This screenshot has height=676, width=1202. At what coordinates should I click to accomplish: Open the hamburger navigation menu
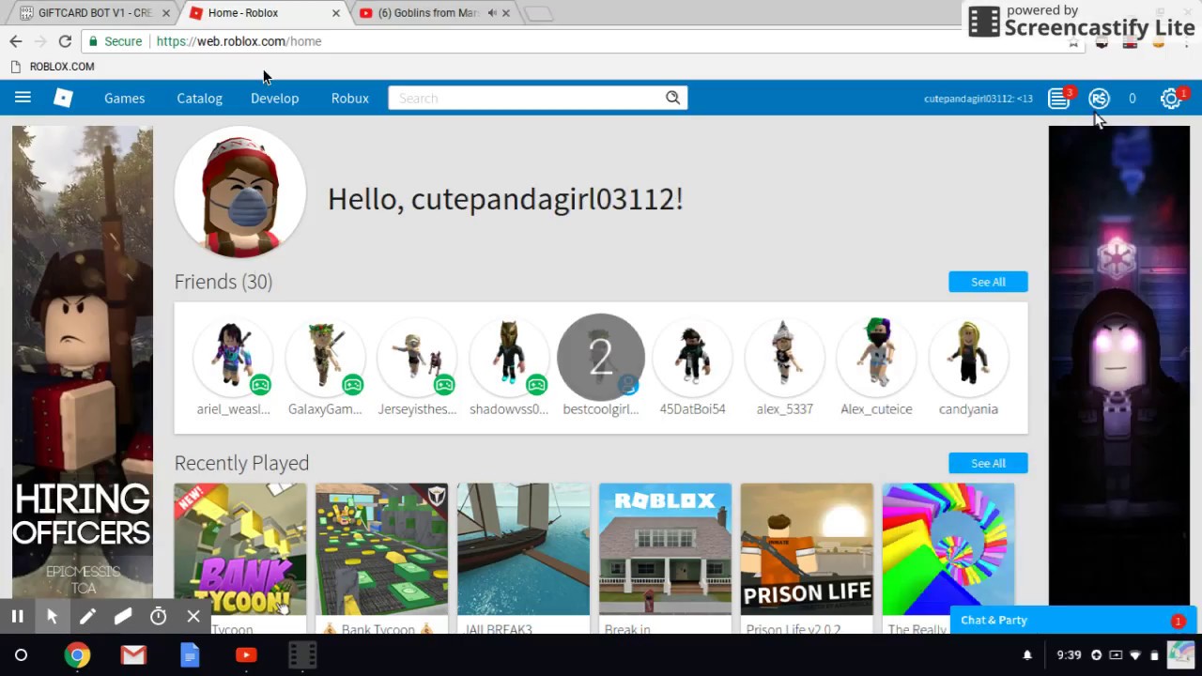click(23, 98)
